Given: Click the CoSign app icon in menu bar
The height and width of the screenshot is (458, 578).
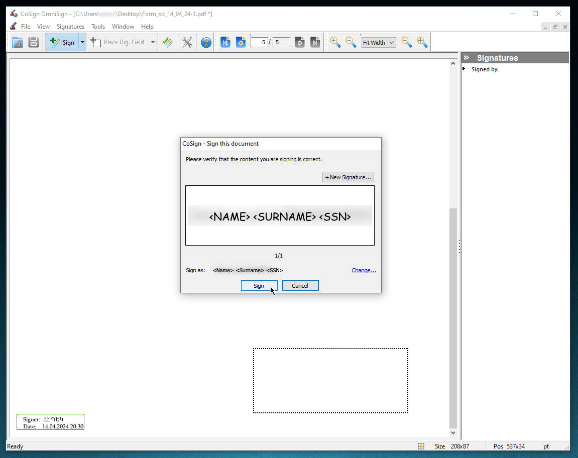Looking at the screenshot, I should pyautogui.click(x=13, y=26).
